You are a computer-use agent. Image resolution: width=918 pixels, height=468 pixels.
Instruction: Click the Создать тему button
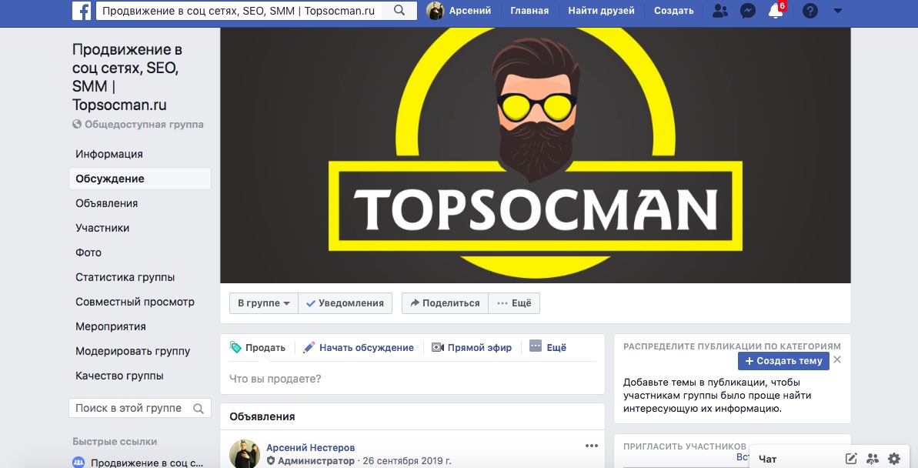[783, 361]
